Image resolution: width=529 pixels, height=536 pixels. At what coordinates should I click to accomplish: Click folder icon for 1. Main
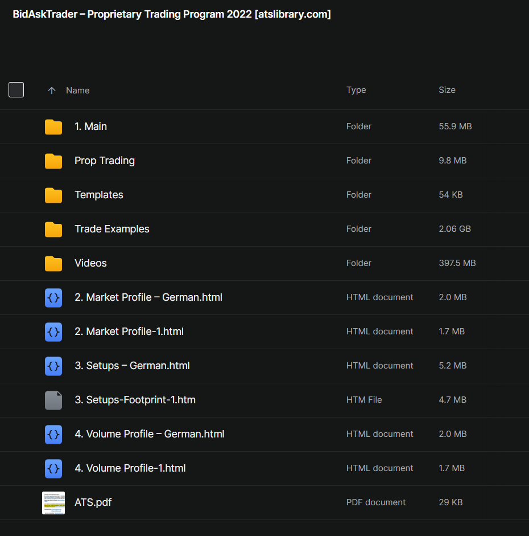tap(53, 127)
